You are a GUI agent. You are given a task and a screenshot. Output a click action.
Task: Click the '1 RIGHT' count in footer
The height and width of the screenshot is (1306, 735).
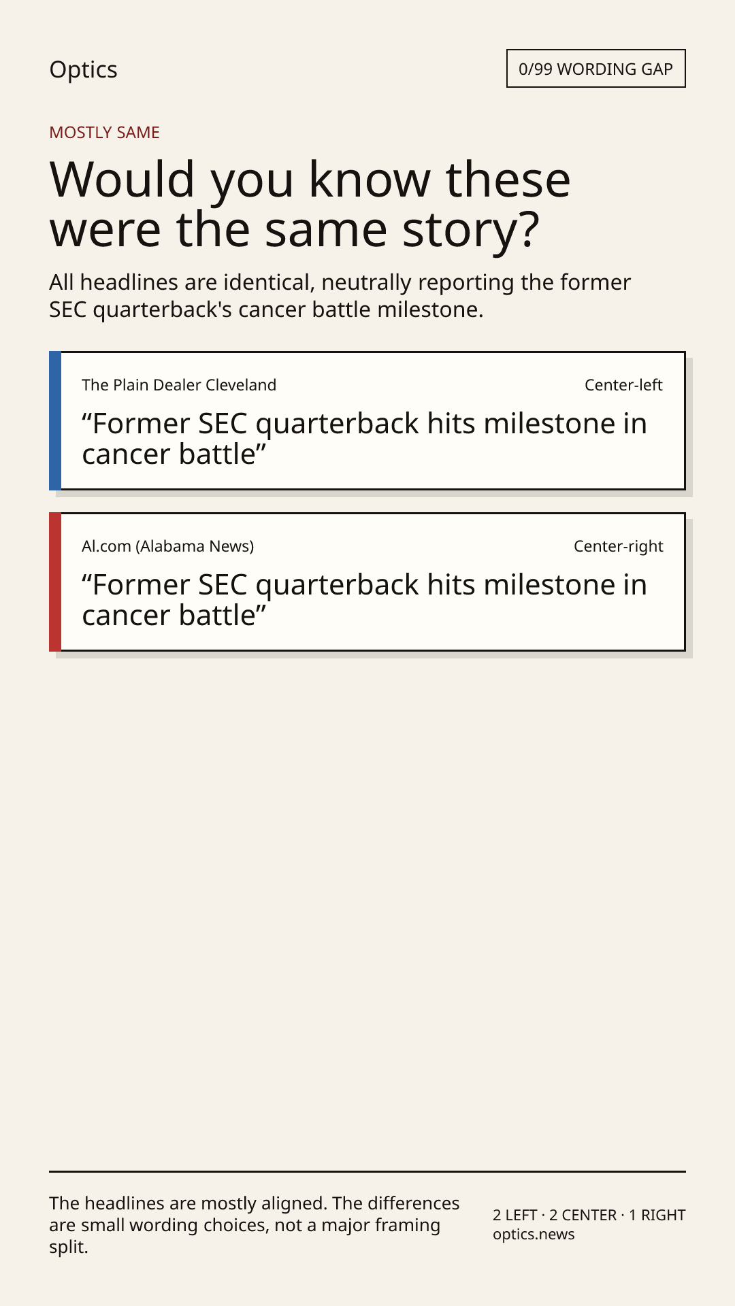657,1215
